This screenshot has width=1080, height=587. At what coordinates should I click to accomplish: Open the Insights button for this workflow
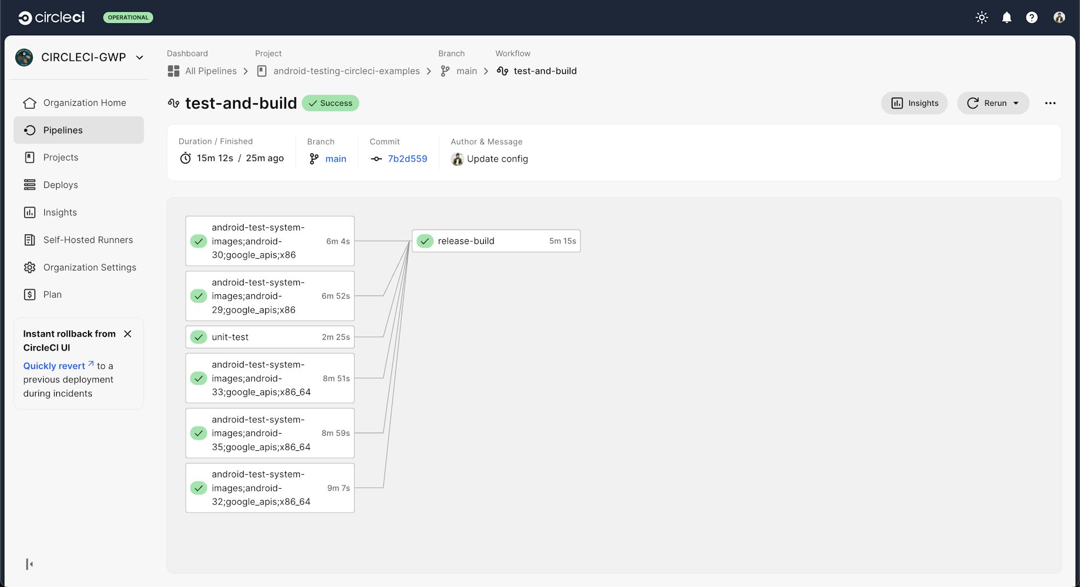click(x=914, y=103)
